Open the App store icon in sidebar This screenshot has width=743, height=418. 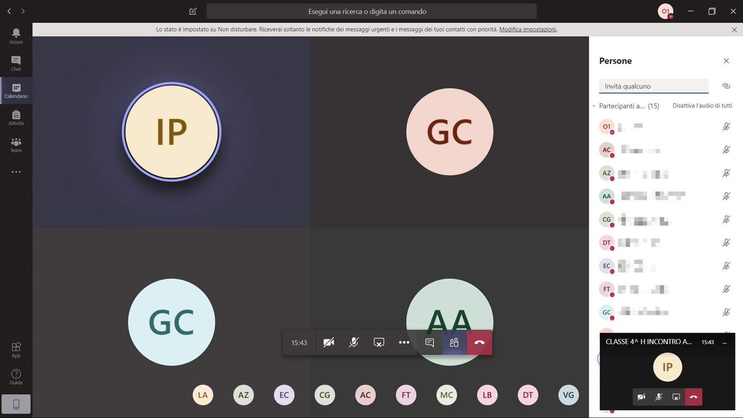[16, 350]
